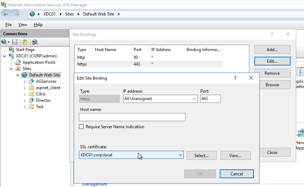The image size is (304, 187).
Task: Click the Create New Connection globe icon
Action: [4, 42]
